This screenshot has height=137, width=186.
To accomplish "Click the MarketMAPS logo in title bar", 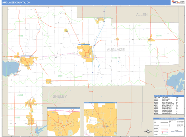I will (x=175, y=2).
